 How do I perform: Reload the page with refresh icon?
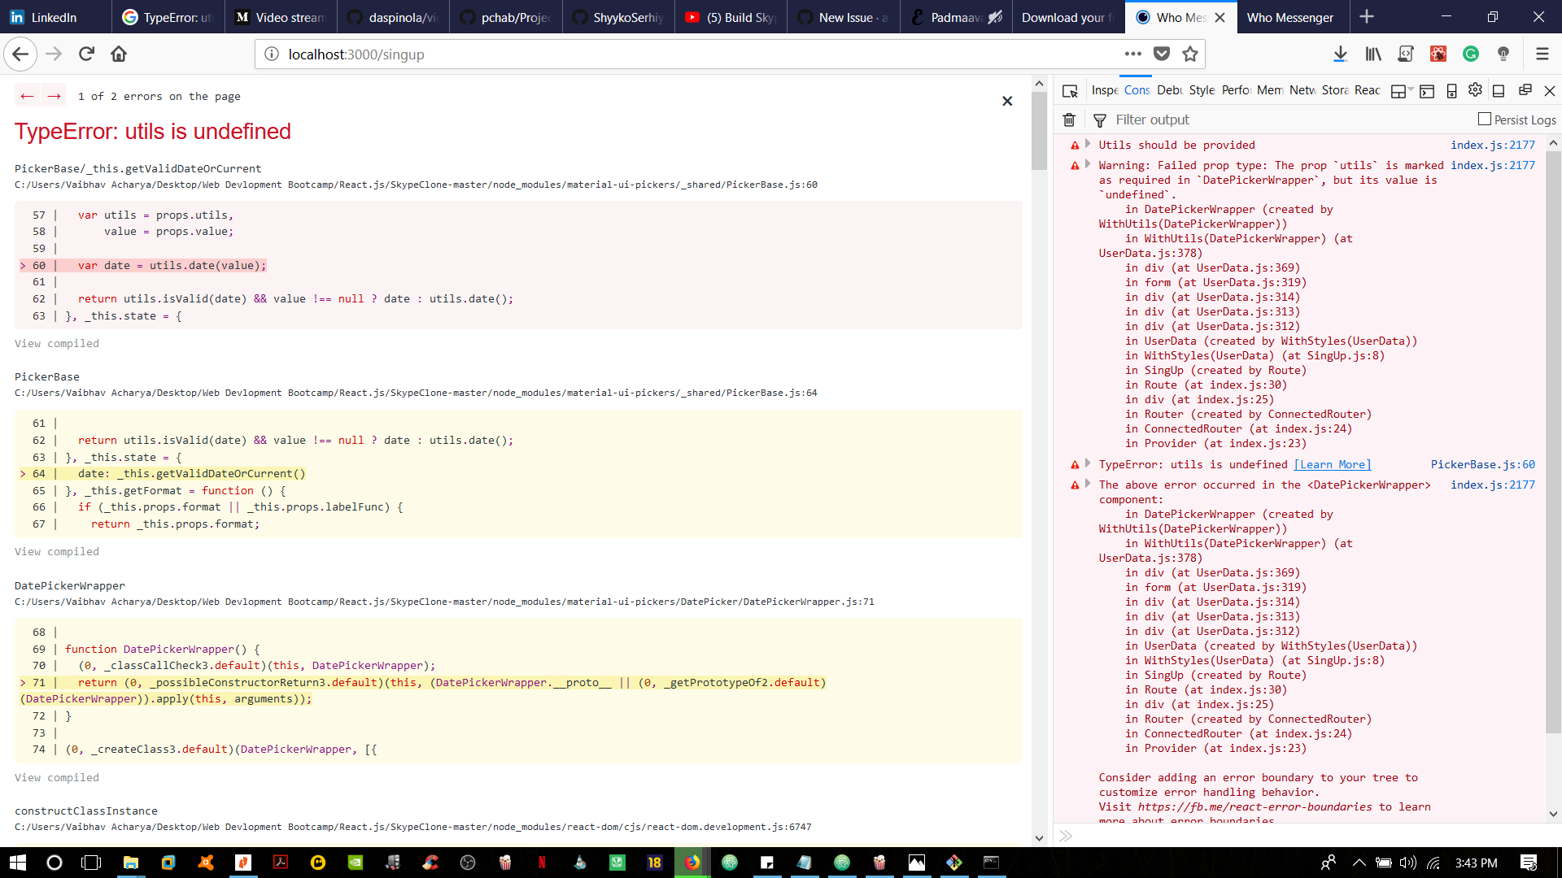(86, 54)
